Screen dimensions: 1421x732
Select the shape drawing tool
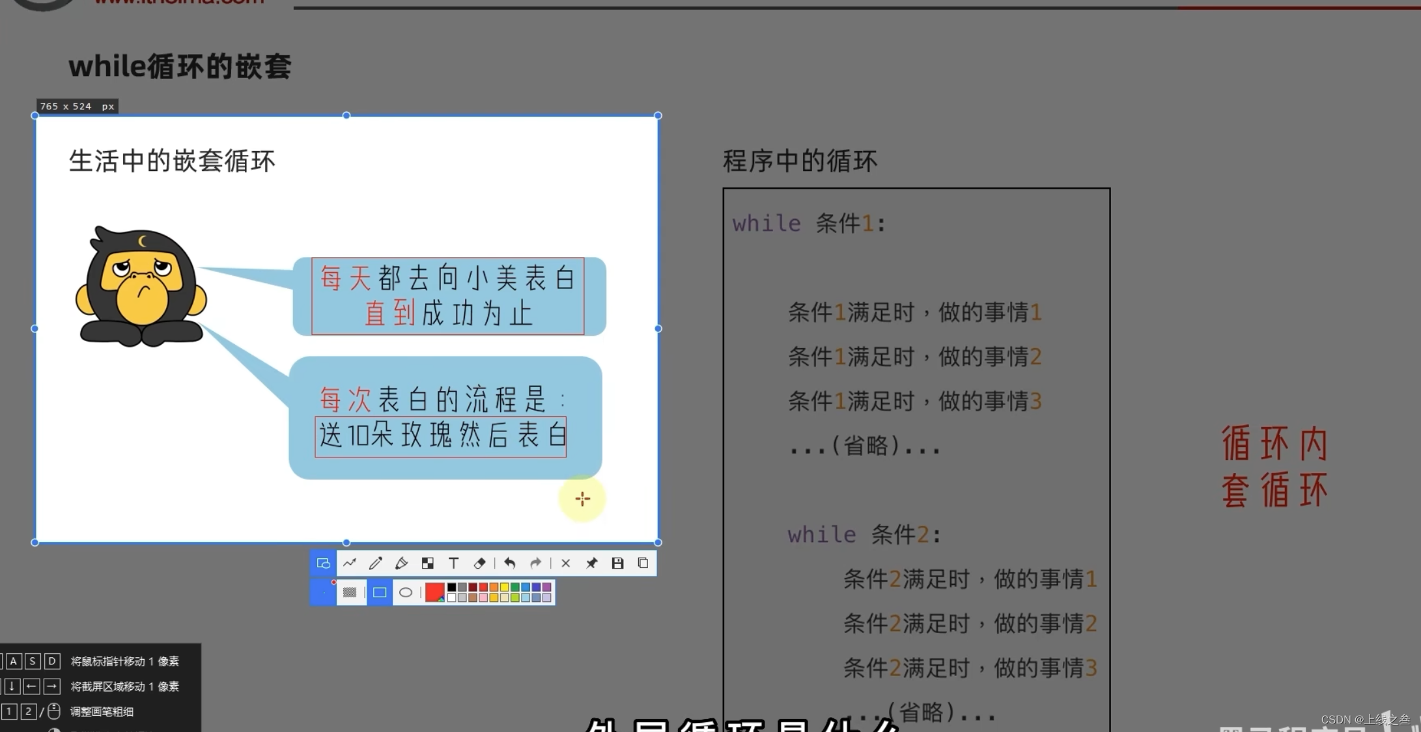click(x=323, y=563)
